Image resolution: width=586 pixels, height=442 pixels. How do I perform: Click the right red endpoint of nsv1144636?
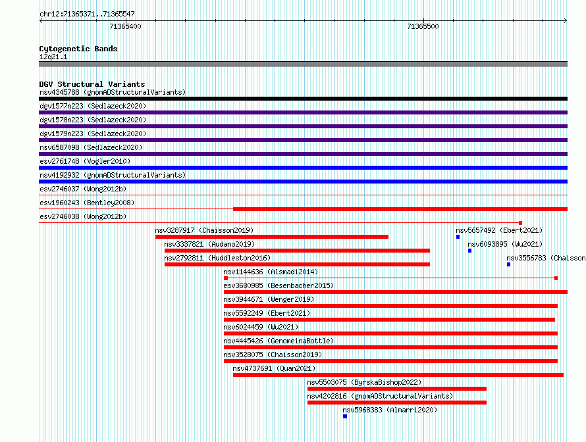[556, 278]
